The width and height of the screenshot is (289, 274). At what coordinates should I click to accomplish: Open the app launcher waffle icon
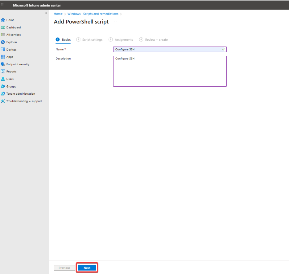(x=3, y=5)
